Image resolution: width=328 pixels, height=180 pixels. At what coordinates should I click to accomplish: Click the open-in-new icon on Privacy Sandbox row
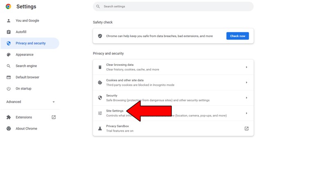247,128
